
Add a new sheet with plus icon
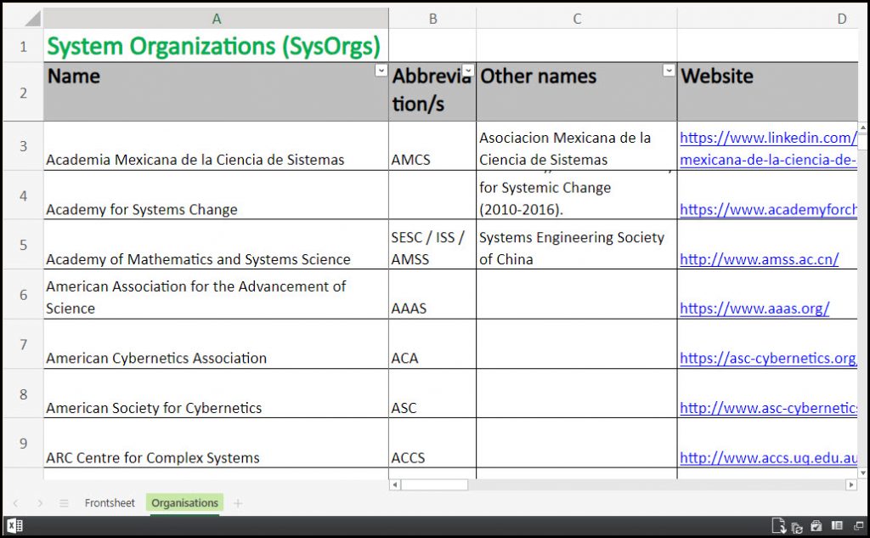coord(238,503)
